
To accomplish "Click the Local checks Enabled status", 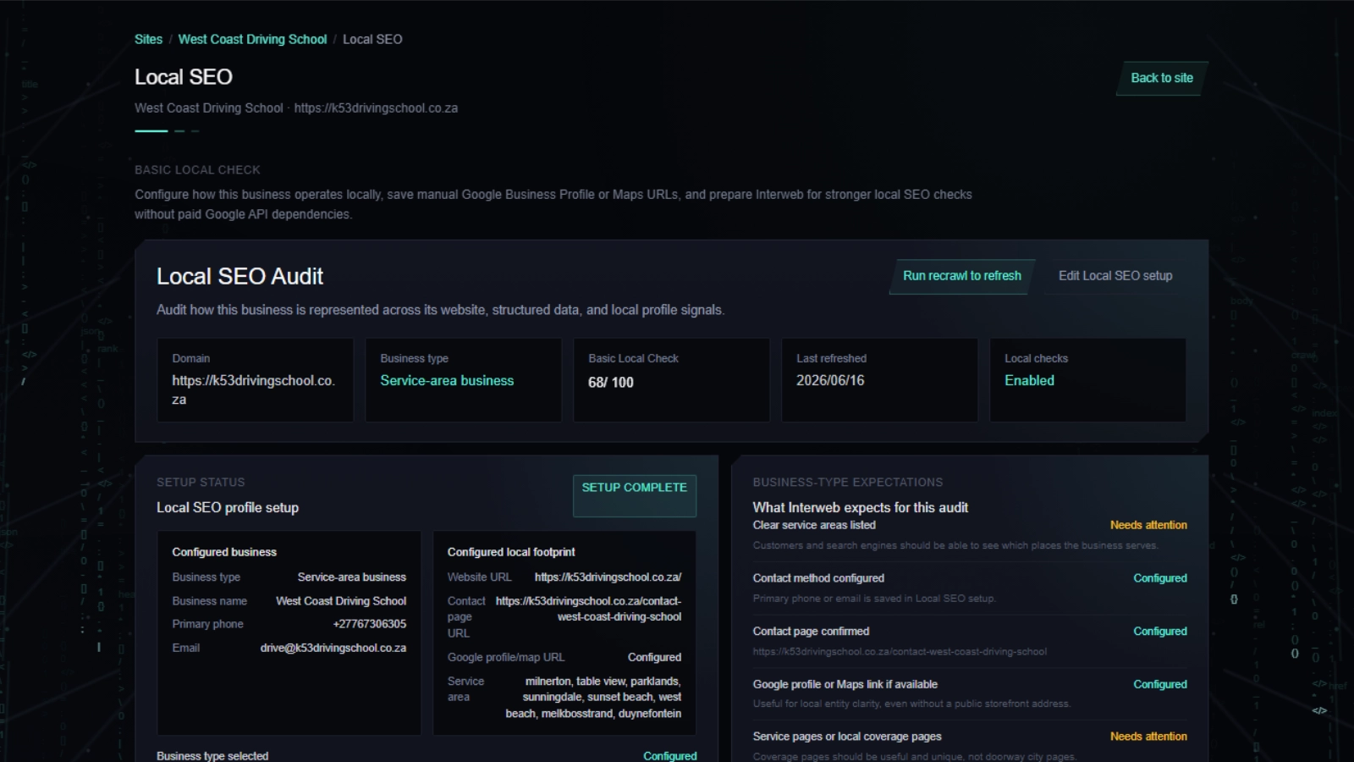I will (x=1029, y=381).
